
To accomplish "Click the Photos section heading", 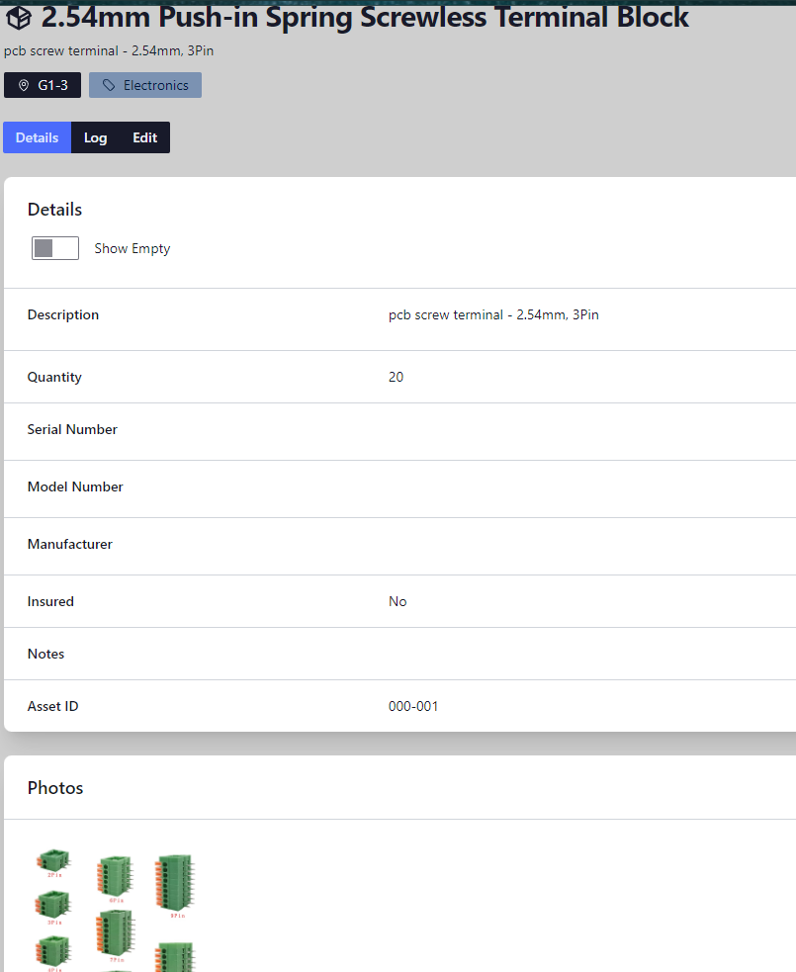I will click(54, 788).
